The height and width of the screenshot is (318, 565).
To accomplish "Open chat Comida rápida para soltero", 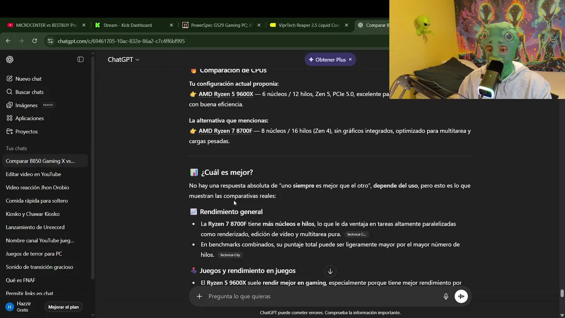I will 37,201.
